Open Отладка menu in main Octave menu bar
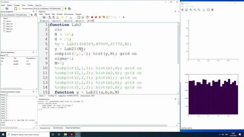Screen dimensions: 244x137 coord(17,5)
